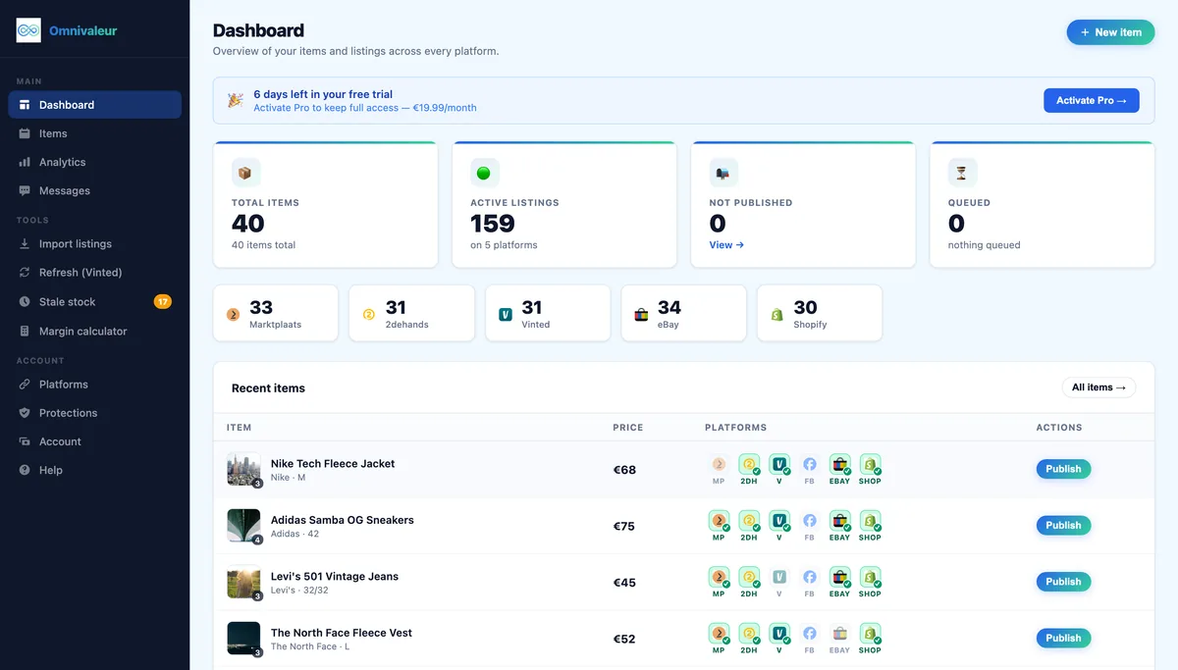Open the Items sidebar entry
The image size is (1178, 670).
coord(94,133)
